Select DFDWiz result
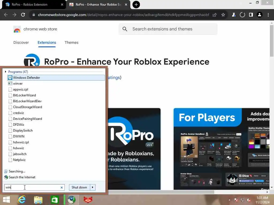 [x=56, y=125]
